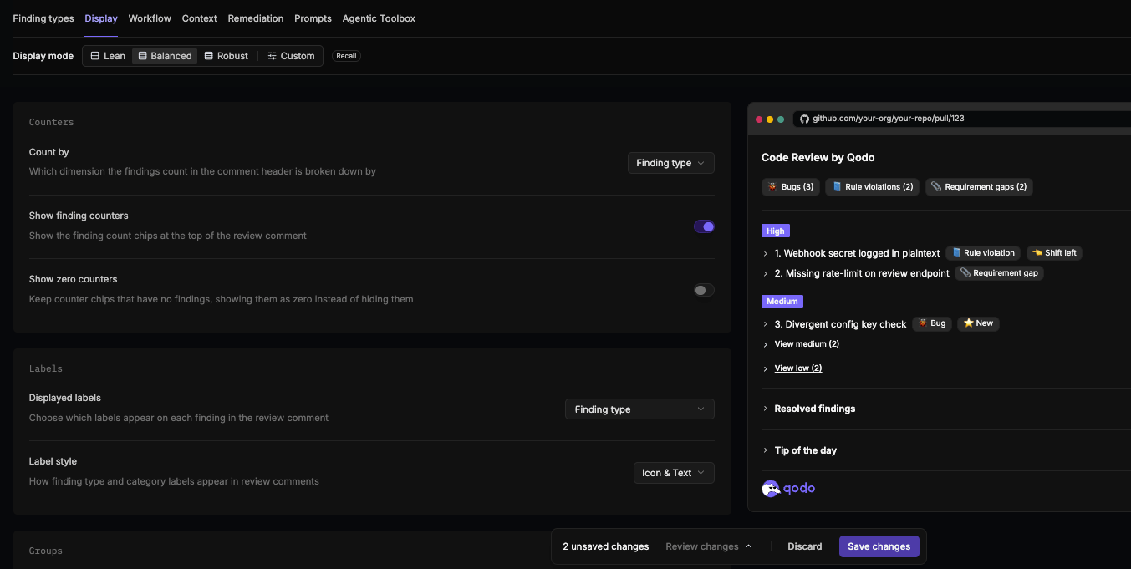The image size is (1131, 569).
Task: Click the Bugs (3) counter chip
Action: point(791,187)
